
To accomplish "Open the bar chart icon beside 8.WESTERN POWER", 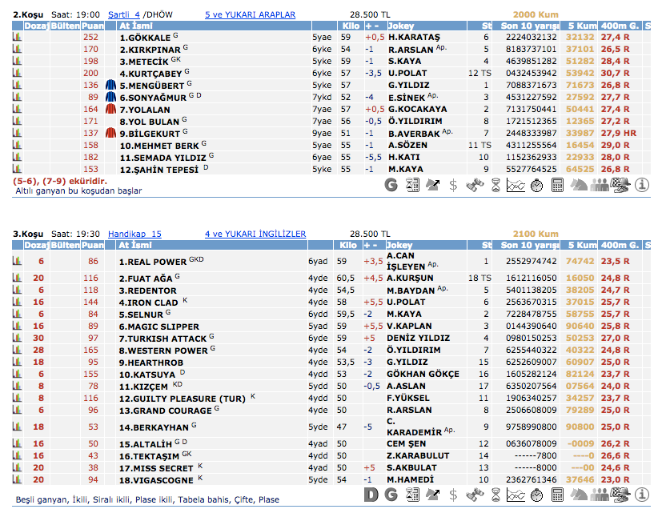I will 17,351.
